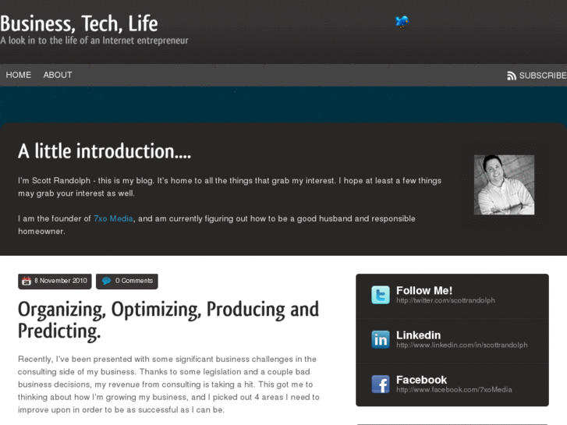The image size is (567, 425).
Task: Click the twitter.com/scottrandolph URL text
Action: (x=445, y=300)
